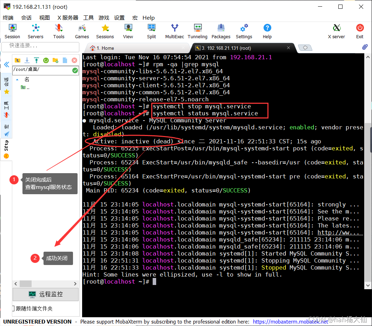372x326 pixels.
Task: Open a new tab with plus button
Action: pyautogui.click(x=305, y=48)
